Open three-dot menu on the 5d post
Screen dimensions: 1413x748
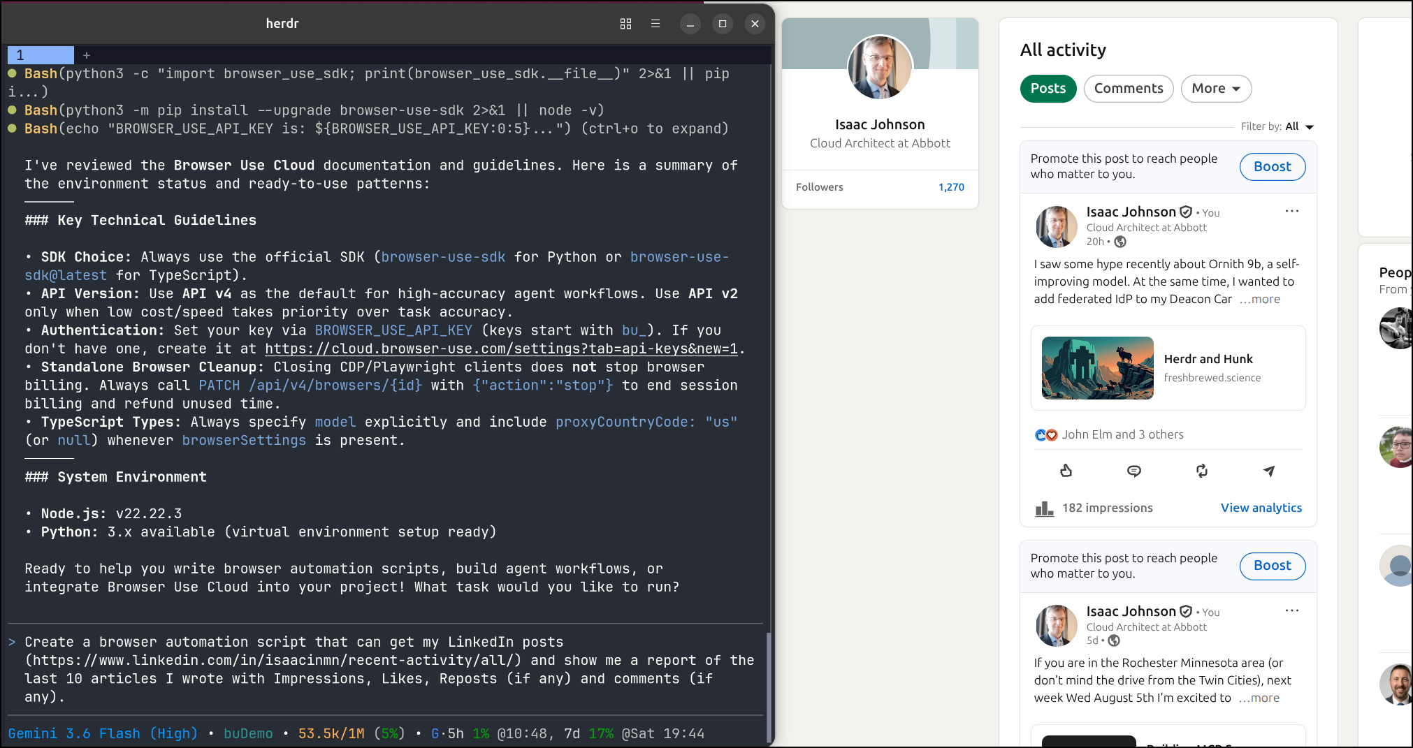click(1292, 610)
